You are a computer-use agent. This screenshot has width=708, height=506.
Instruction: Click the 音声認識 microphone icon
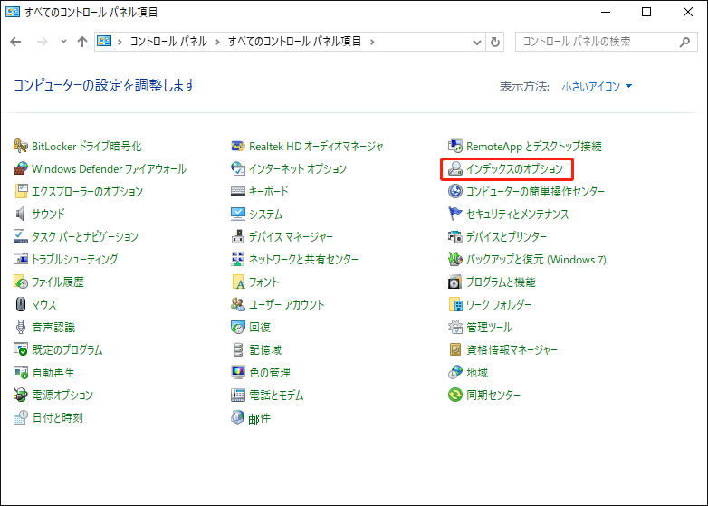point(20,328)
